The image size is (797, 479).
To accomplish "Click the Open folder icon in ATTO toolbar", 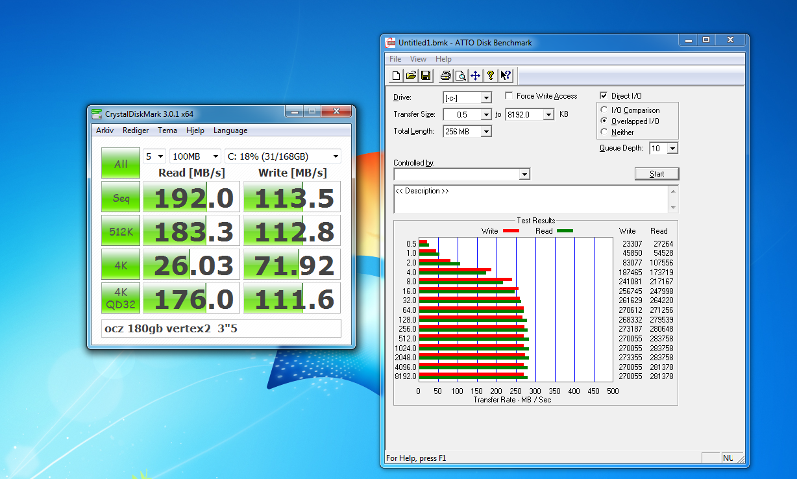I will 411,75.
